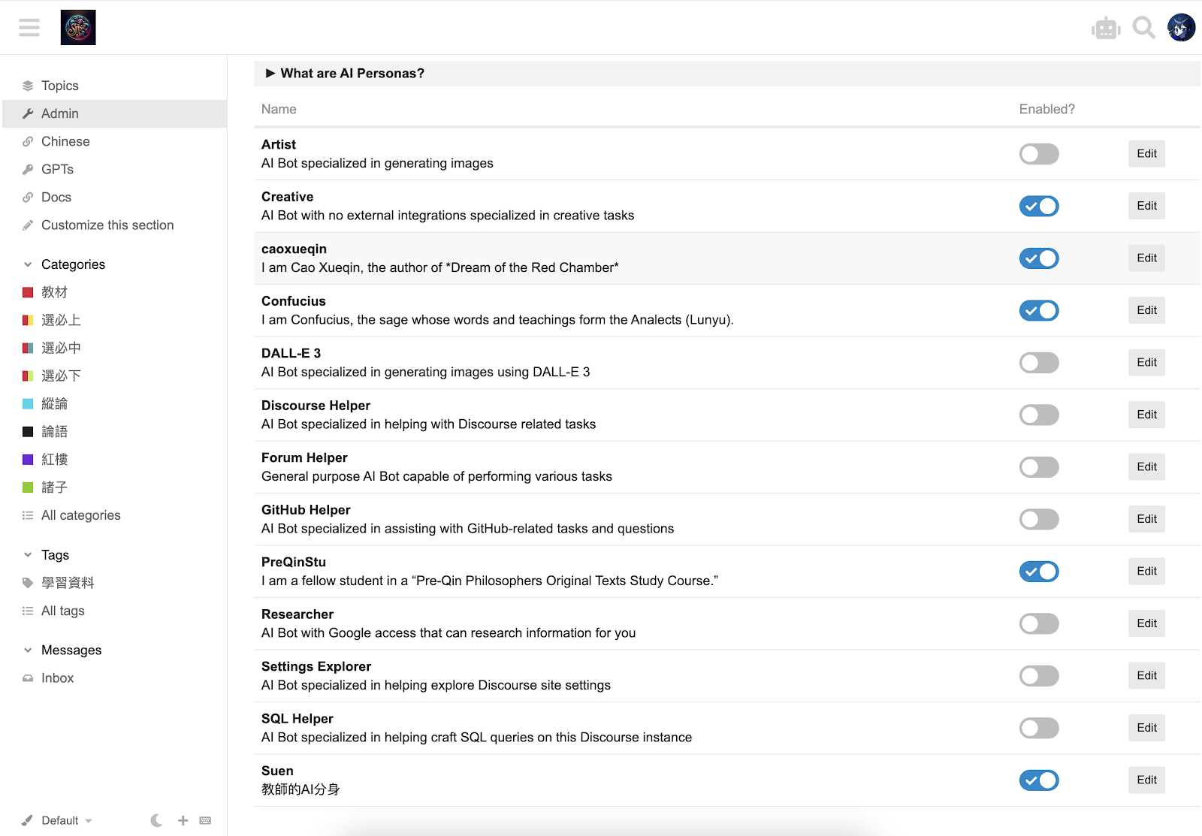Viewport: 1202px width, 836px height.
Task: Open the Inbox messages item
Action: click(57, 678)
